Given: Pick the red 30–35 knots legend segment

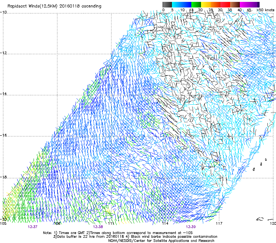Looking at the screenshot, I should (x=225, y=4).
